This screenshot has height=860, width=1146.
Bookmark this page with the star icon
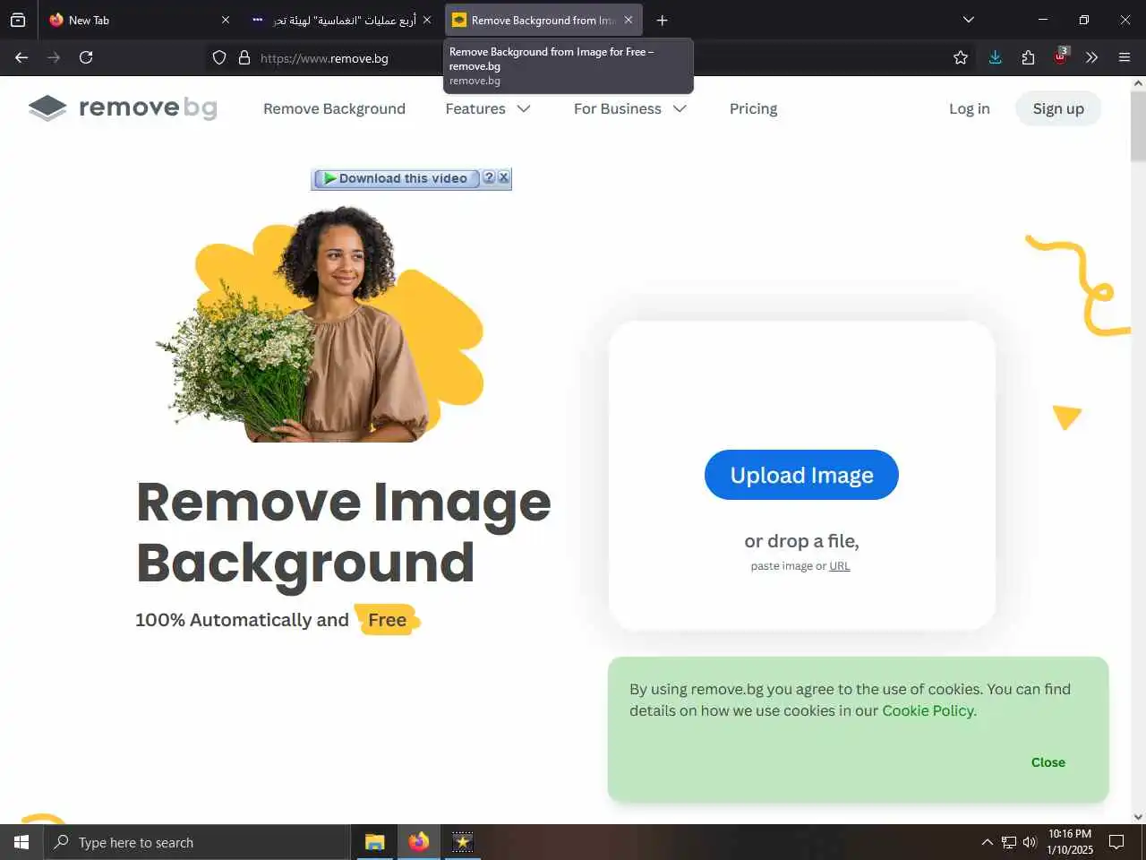point(961,57)
